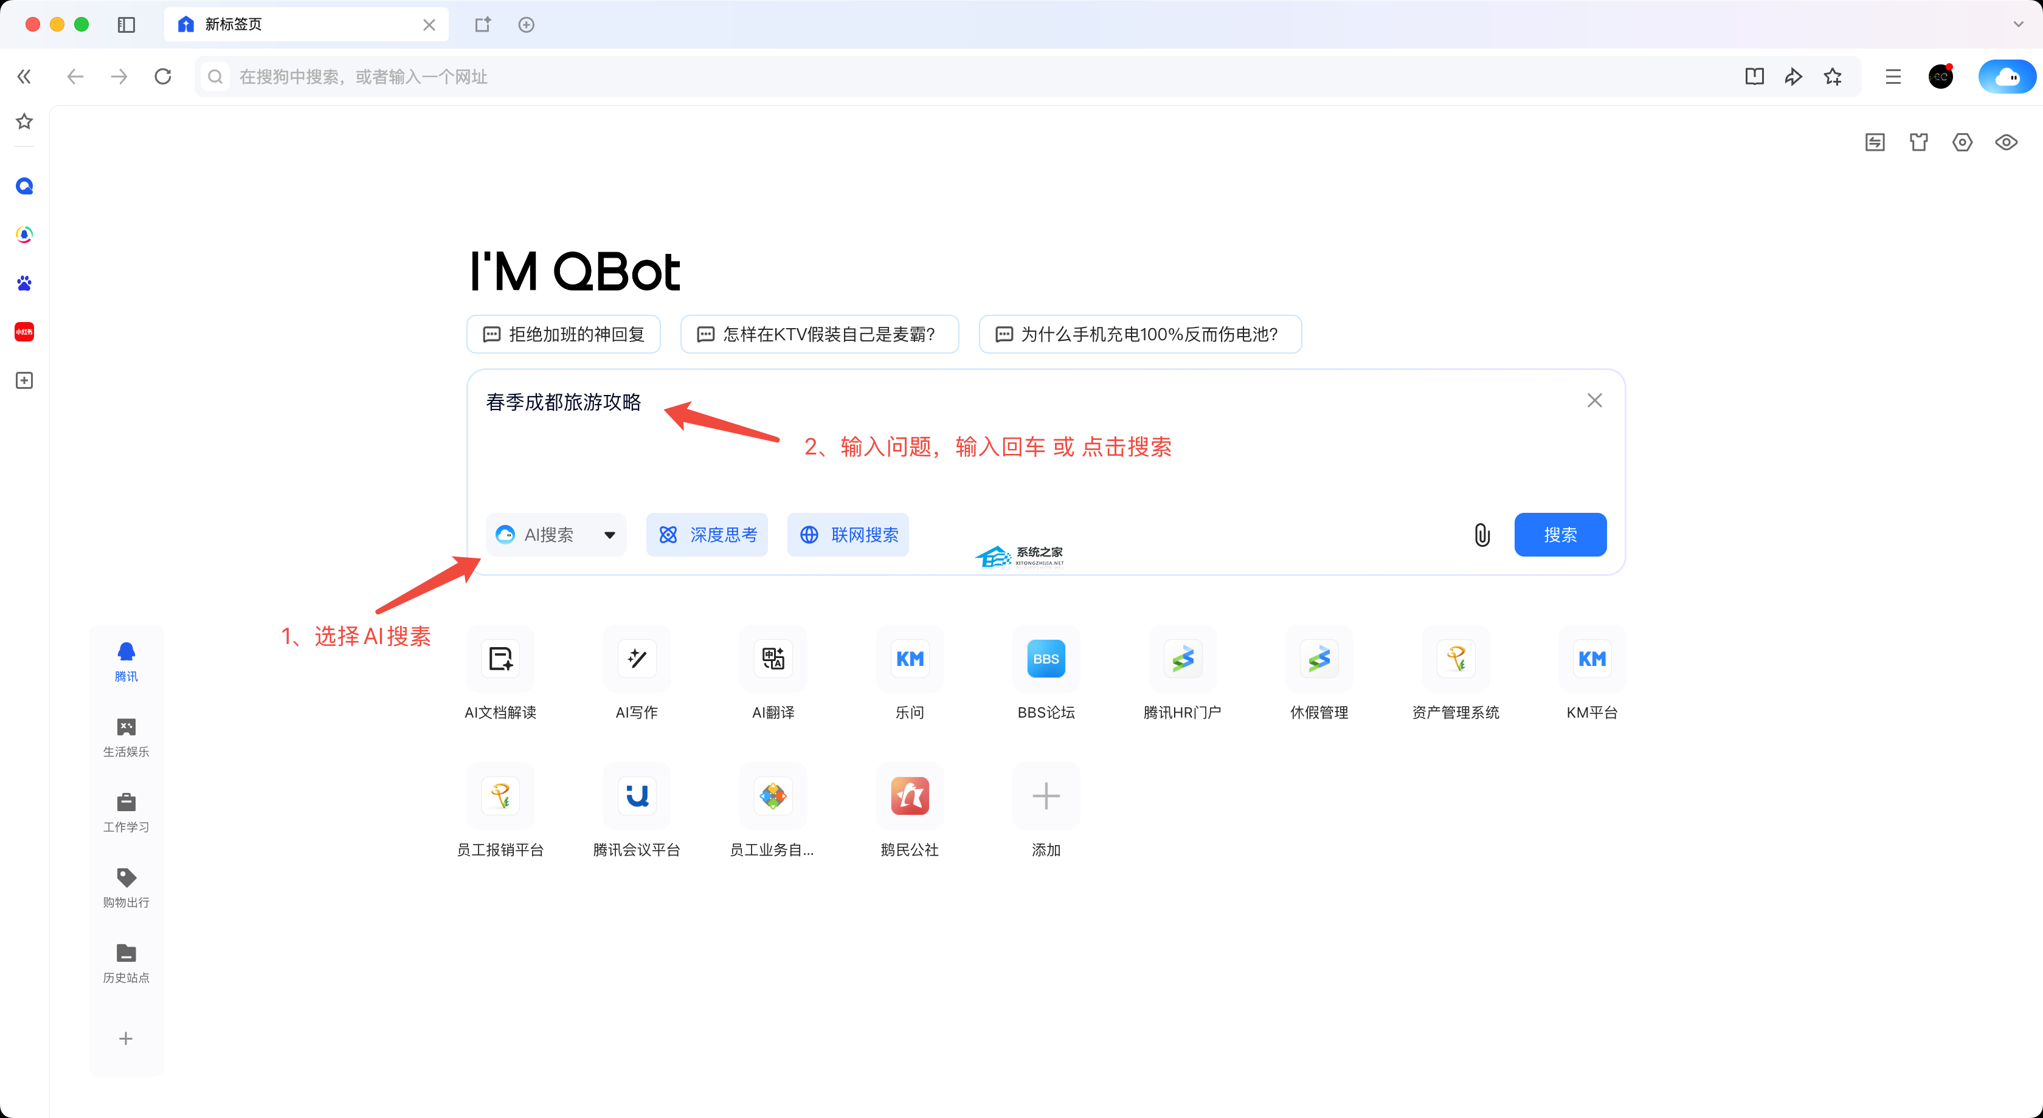Click the 拒绝加班的神回复 suggestion
The height and width of the screenshot is (1118, 2043).
click(x=564, y=334)
